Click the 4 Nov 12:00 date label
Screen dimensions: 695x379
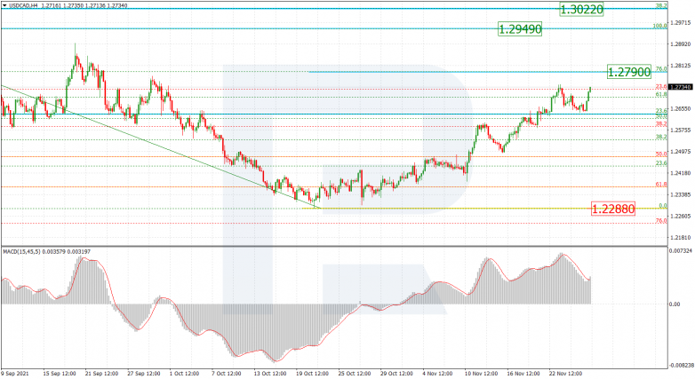tap(437, 374)
